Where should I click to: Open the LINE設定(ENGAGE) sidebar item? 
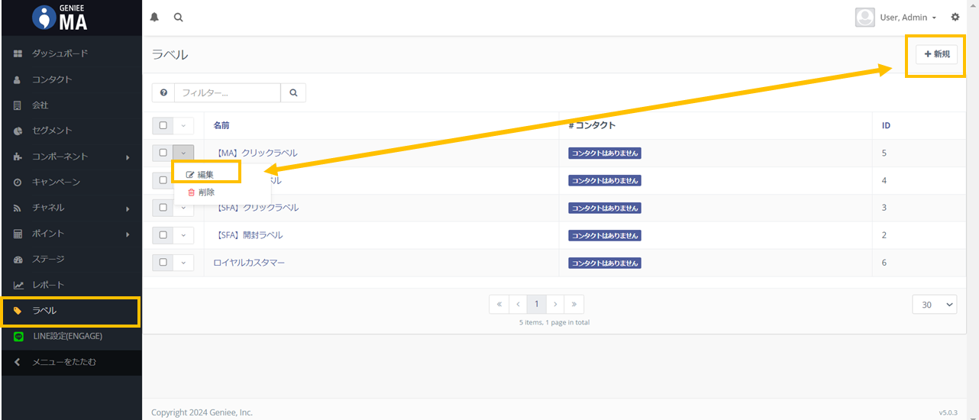coord(67,336)
